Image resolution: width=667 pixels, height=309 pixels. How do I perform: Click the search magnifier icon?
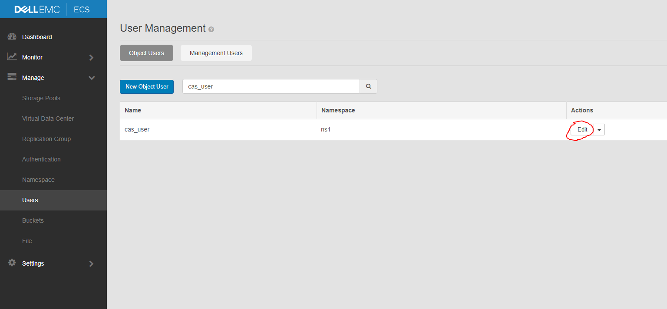coord(368,86)
